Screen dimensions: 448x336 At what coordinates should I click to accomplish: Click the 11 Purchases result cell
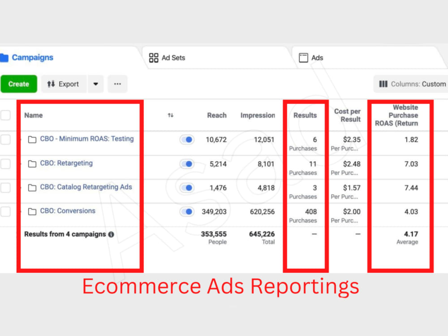(303, 168)
